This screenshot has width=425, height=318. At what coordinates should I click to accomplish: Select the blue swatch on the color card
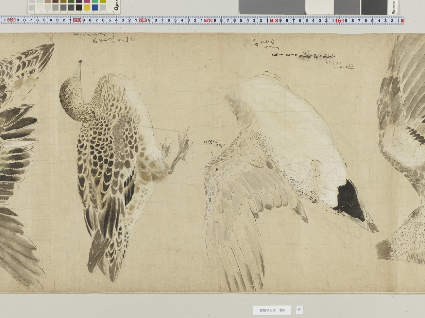tap(95, 7)
